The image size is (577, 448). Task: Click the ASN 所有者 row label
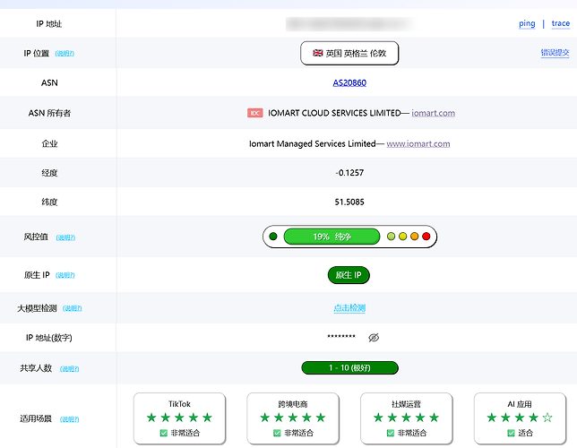point(49,113)
